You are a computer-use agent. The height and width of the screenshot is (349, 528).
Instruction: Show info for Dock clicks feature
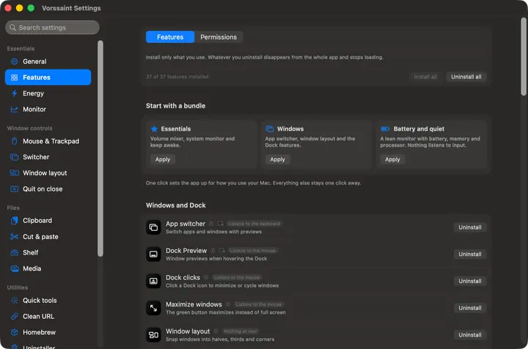pos(206,277)
